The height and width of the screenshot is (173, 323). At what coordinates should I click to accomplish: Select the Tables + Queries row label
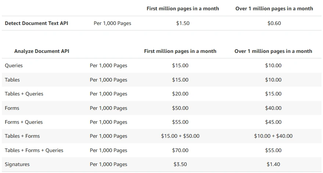tap(24, 94)
